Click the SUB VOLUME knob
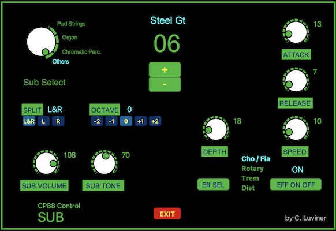The width and height of the screenshot is (336, 231). pos(46,163)
